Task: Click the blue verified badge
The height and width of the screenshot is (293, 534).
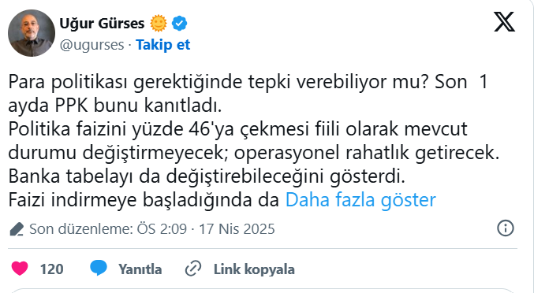Action: [x=179, y=24]
